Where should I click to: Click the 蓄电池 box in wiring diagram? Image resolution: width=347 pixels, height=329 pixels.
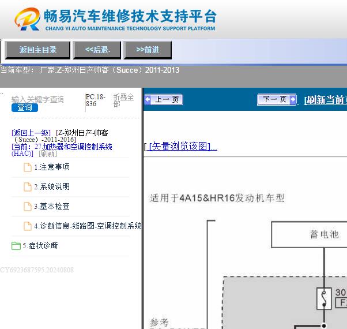(309, 234)
